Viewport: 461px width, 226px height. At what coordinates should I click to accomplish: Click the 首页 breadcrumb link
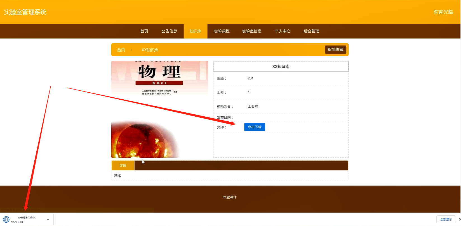click(121, 50)
